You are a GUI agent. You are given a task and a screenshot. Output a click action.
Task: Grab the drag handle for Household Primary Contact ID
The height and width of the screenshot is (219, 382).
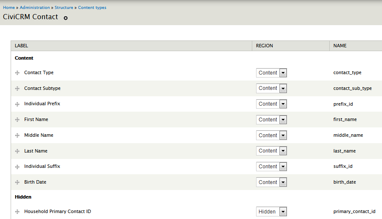pos(17,212)
